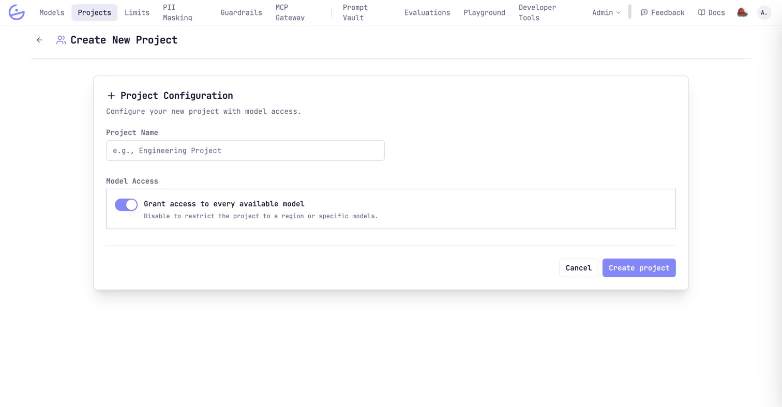Viewport: 782px width, 407px height.
Task: Open the Models nav item
Action: pyautogui.click(x=52, y=12)
